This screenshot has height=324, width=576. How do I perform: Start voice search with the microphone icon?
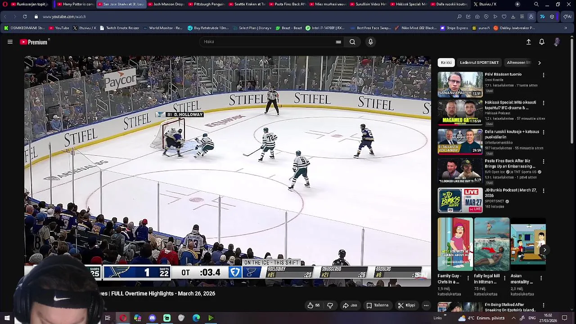(x=370, y=42)
